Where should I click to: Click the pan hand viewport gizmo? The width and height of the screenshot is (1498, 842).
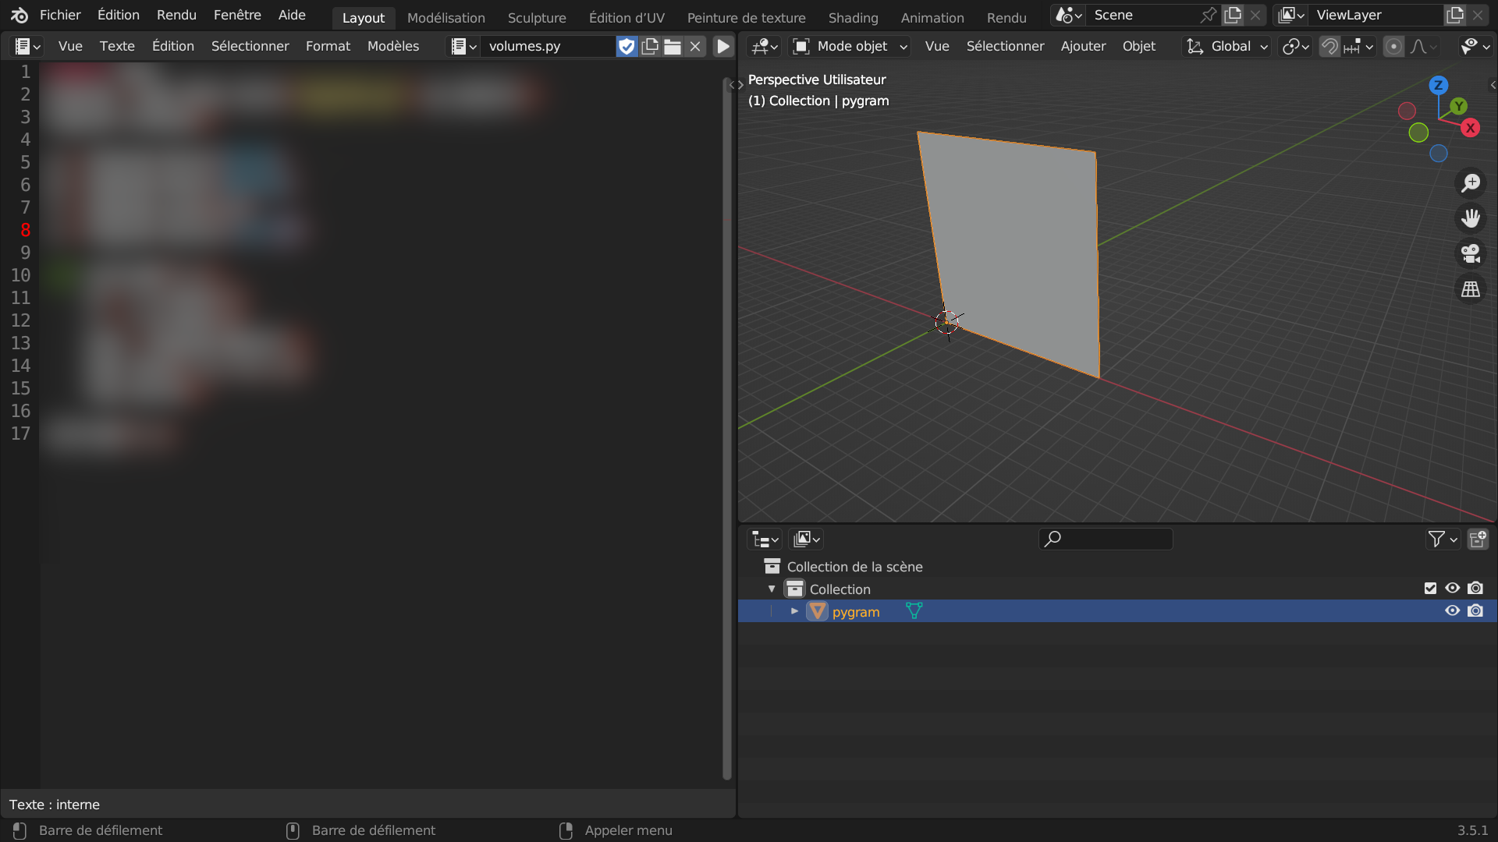[1471, 218]
